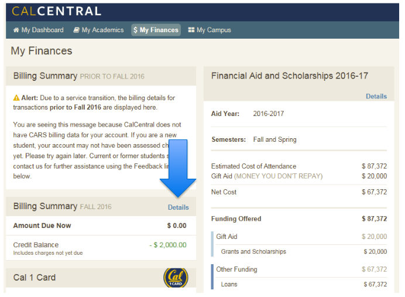Go to the My Academics tab
The width and height of the screenshot is (405, 297).
[x=99, y=30]
